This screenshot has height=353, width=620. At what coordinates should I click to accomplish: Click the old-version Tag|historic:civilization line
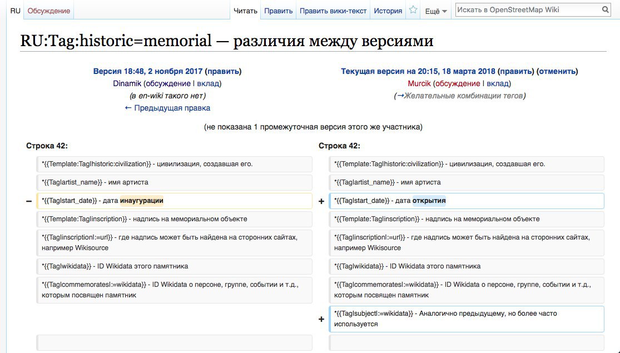click(x=174, y=163)
